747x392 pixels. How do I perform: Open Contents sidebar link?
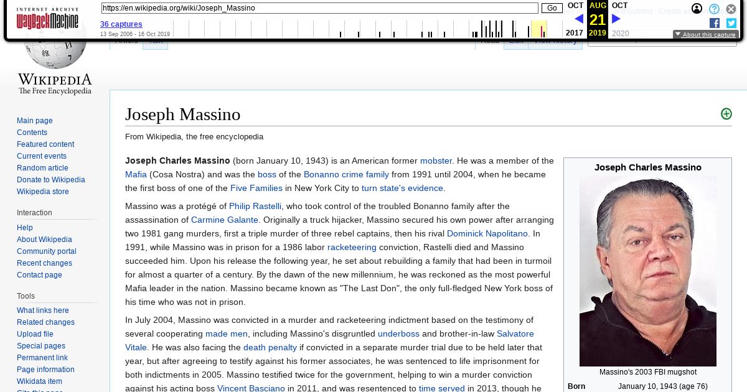click(x=32, y=133)
